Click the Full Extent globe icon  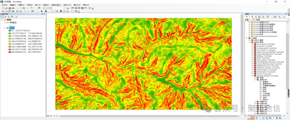click(x=13, y=11)
